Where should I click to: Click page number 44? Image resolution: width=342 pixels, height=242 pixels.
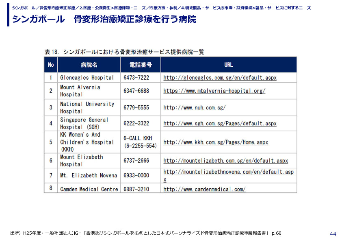tap(333, 234)
